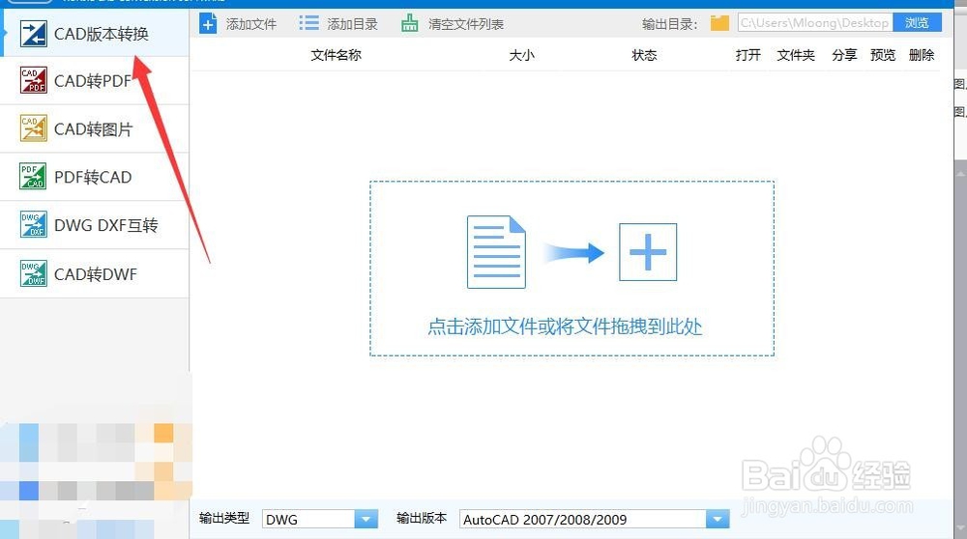Switch to CAD转DWF tab
Image resolution: width=967 pixels, height=539 pixels.
click(x=95, y=273)
